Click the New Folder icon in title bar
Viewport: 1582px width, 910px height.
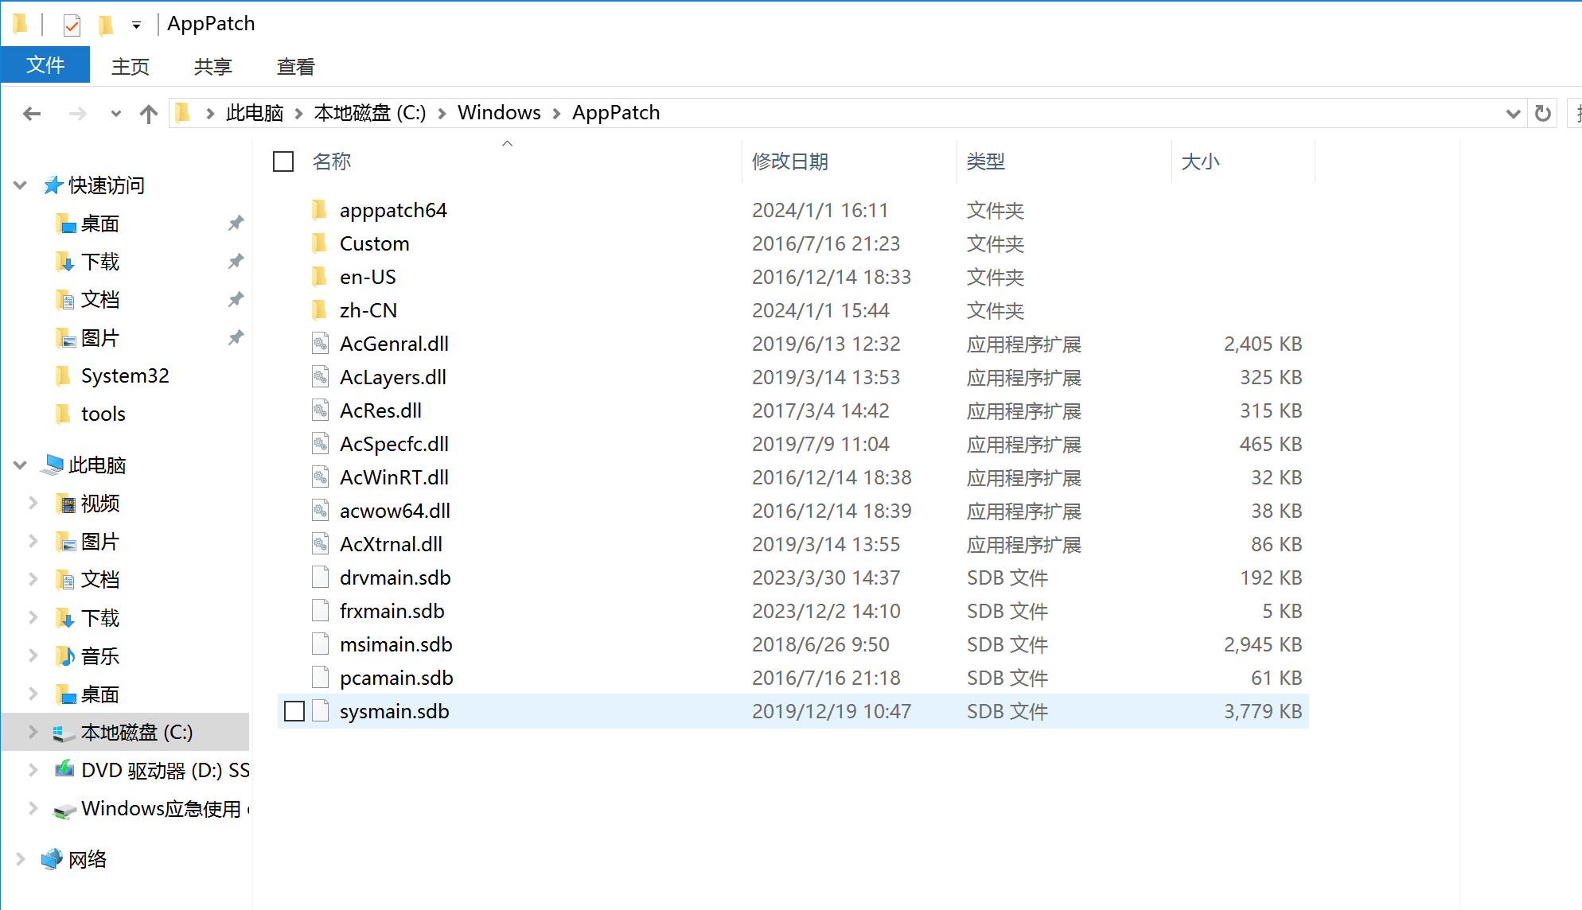tap(106, 25)
